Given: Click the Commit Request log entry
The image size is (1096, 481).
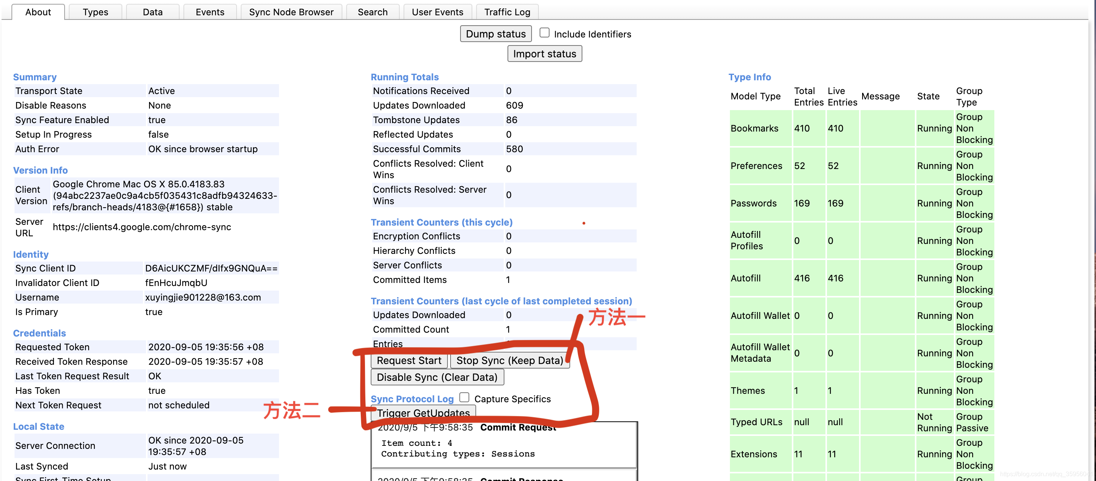Looking at the screenshot, I should point(517,428).
